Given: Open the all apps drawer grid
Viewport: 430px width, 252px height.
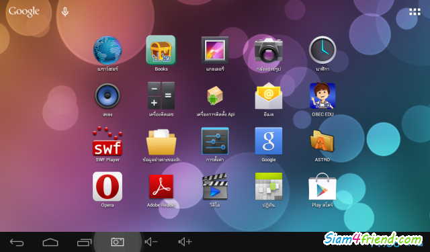Looking at the screenshot, I should pyautogui.click(x=415, y=11).
